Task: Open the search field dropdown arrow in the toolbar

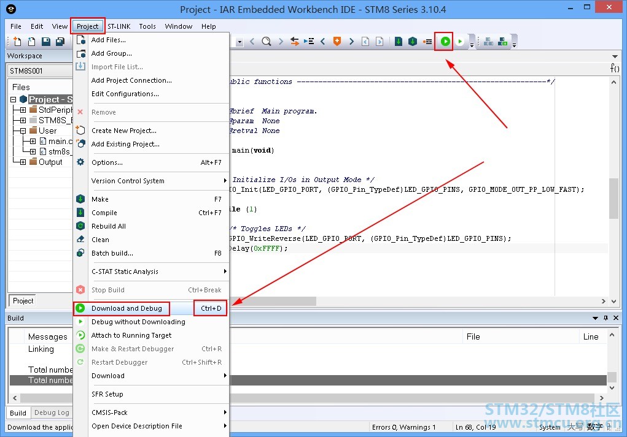Action: 240,42
